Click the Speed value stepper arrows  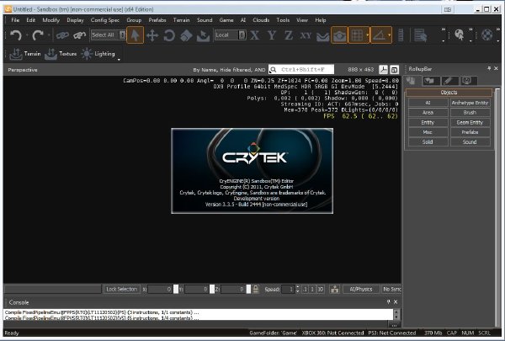click(298, 289)
